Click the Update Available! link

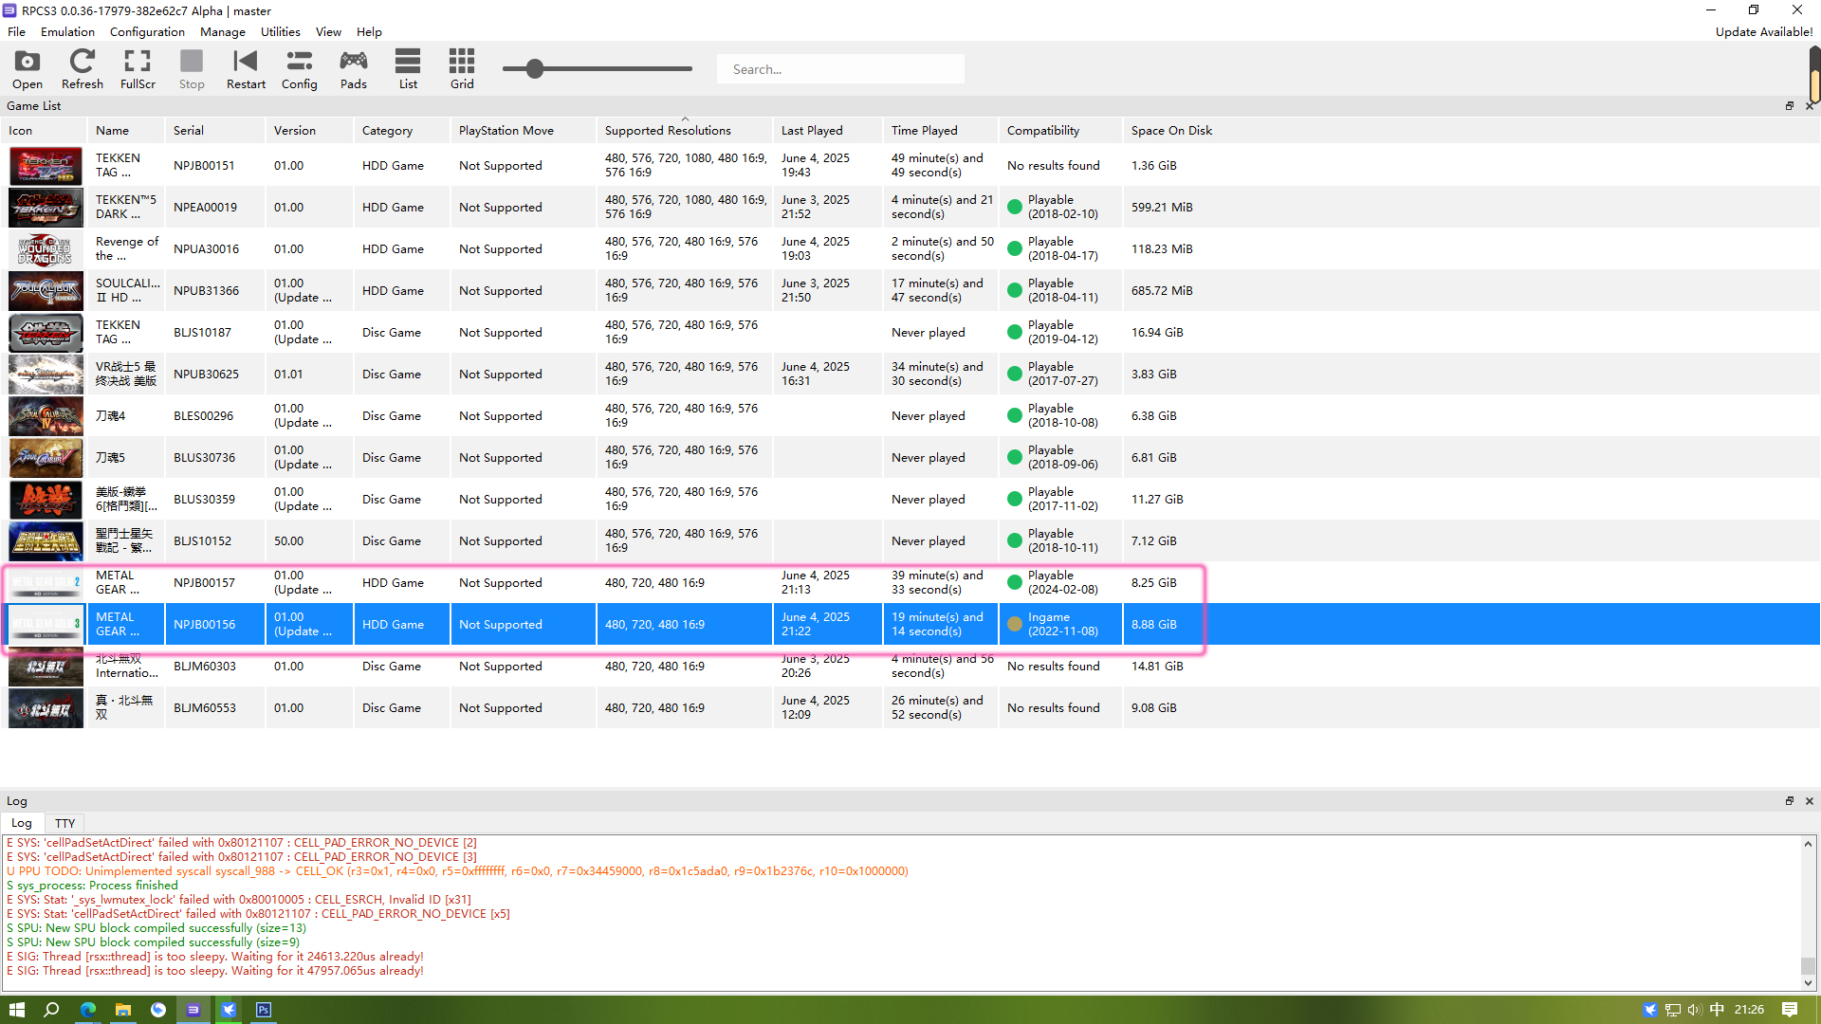pyautogui.click(x=1764, y=31)
